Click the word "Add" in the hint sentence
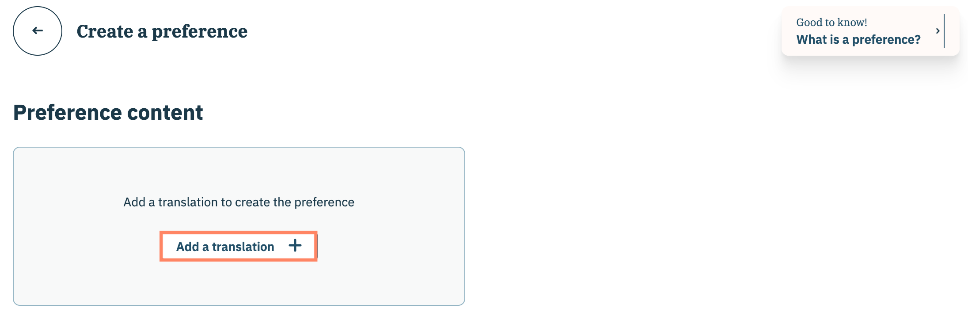Image resolution: width=968 pixels, height=312 pixels. pyautogui.click(x=134, y=202)
